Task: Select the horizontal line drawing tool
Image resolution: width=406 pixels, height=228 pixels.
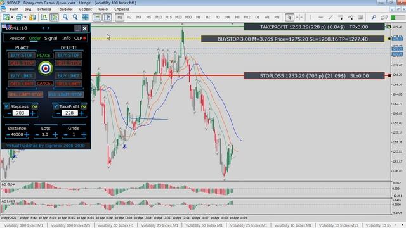Action: coord(320,17)
